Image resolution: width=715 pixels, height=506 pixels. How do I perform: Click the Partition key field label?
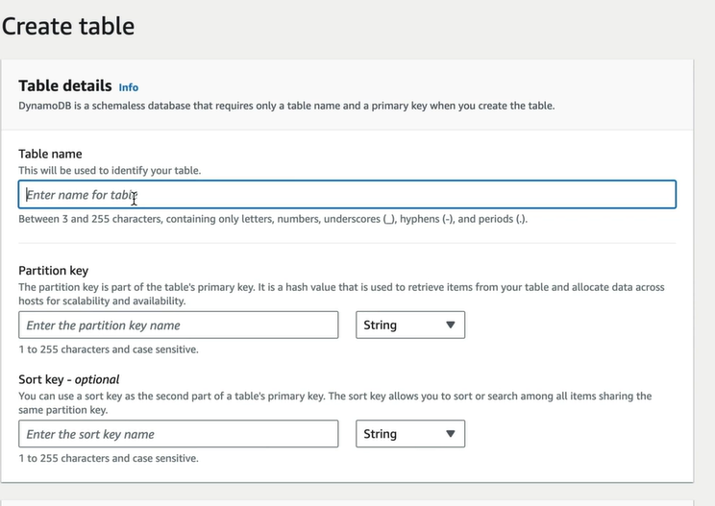pyautogui.click(x=54, y=271)
